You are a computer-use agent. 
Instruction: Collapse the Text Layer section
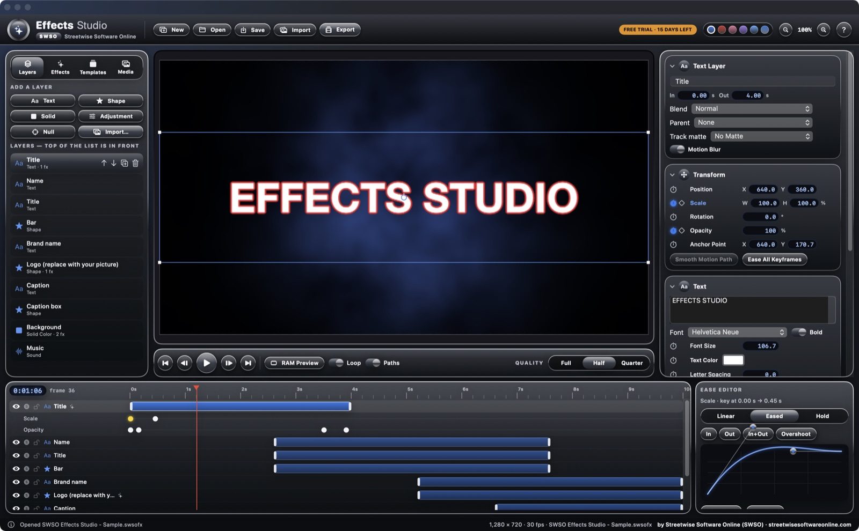pyautogui.click(x=672, y=66)
